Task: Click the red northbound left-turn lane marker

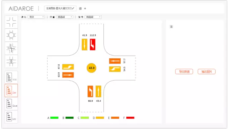Action: pos(92,45)
